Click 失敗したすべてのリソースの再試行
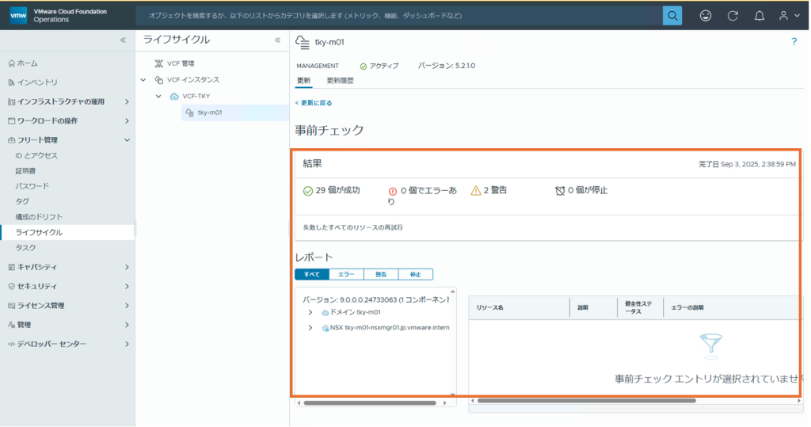811x427 pixels. 352,227
